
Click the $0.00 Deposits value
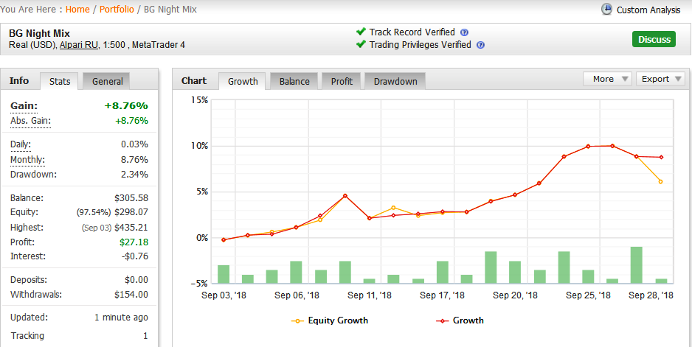click(x=136, y=280)
